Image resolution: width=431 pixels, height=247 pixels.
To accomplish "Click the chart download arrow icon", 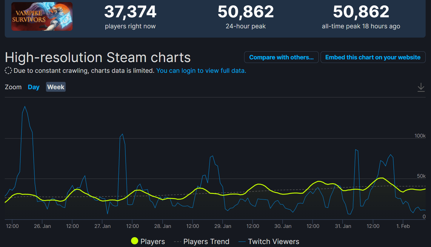I will pos(421,87).
